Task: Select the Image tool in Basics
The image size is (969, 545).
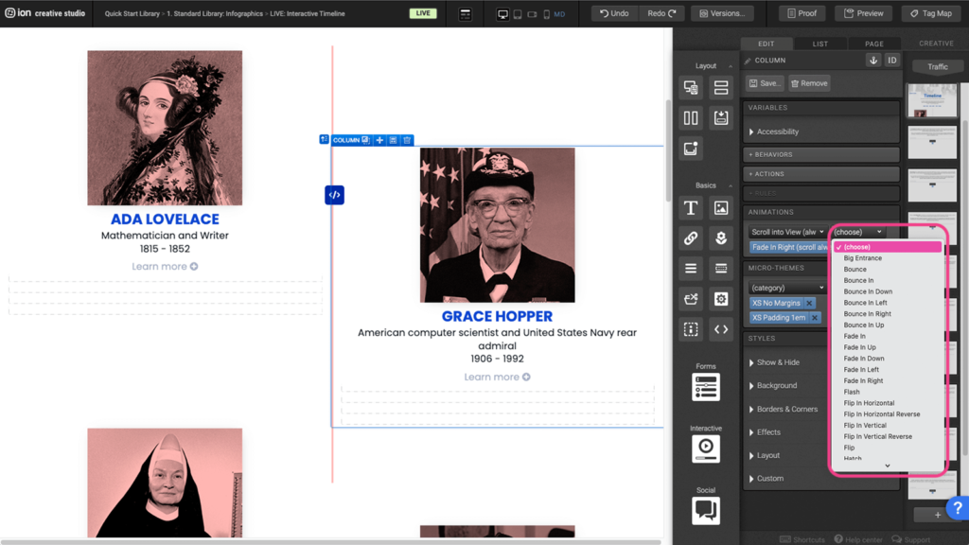Action: [720, 207]
